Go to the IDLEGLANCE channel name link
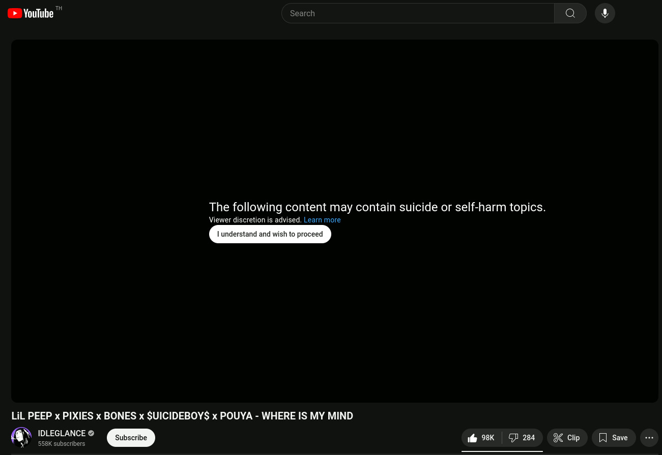 [62, 433]
